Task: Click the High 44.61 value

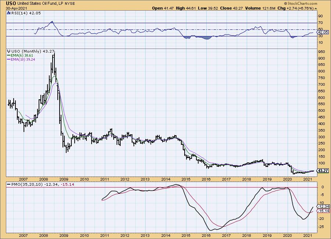Action: 186,8
